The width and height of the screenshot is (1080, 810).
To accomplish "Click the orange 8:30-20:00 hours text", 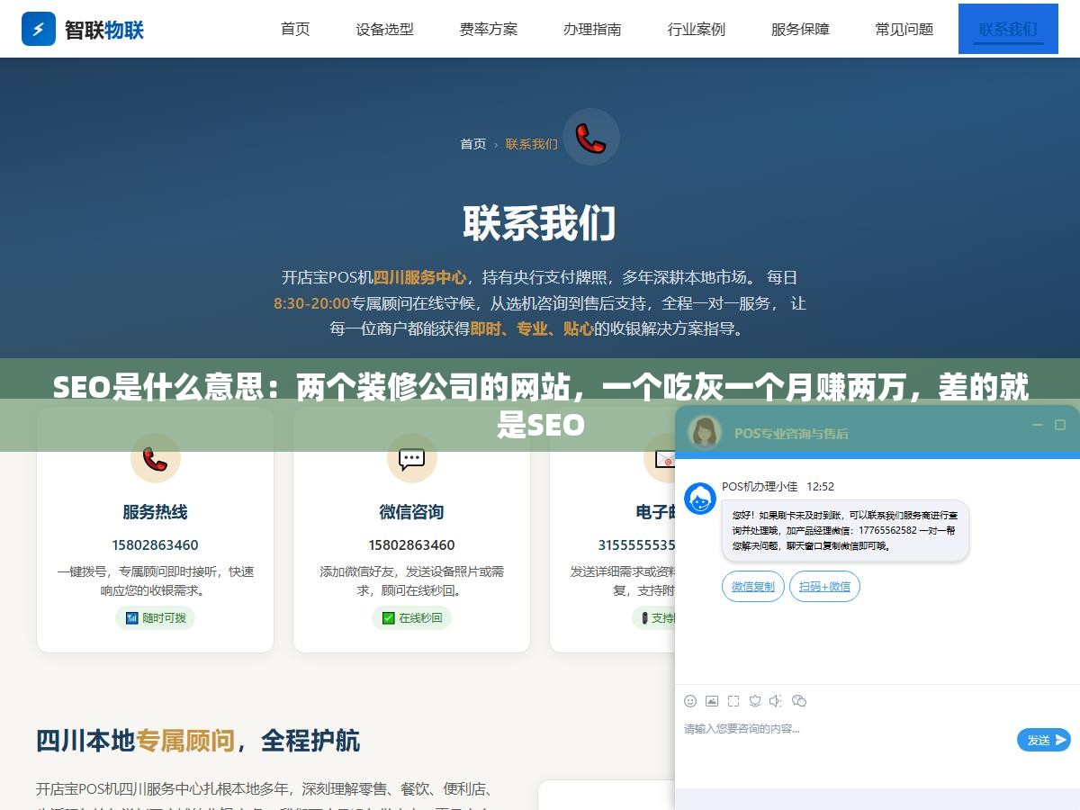I will pyautogui.click(x=311, y=303).
